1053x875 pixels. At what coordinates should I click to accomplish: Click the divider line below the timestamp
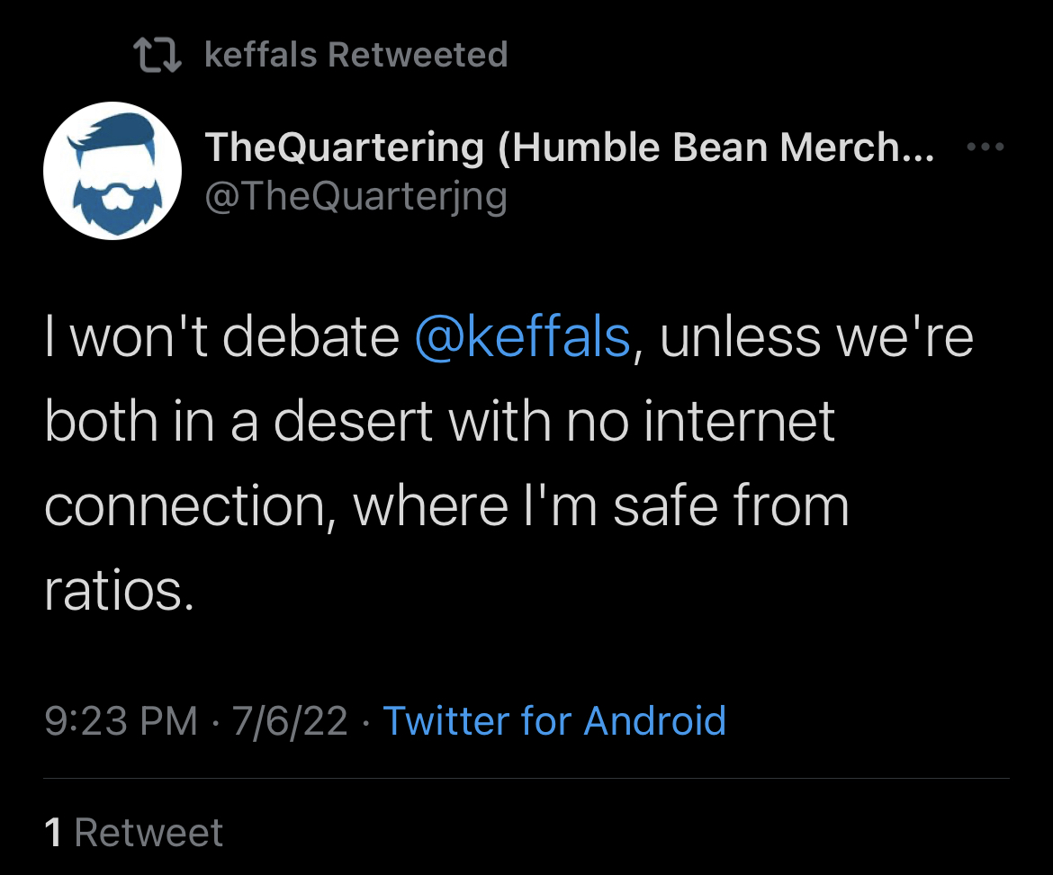(x=526, y=779)
